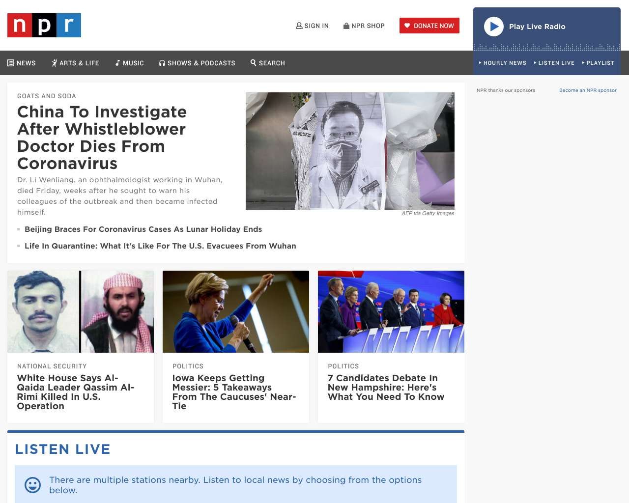This screenshot has width=629, height=503.
Task: Click the Donate Now button
Action: [429, 26]
